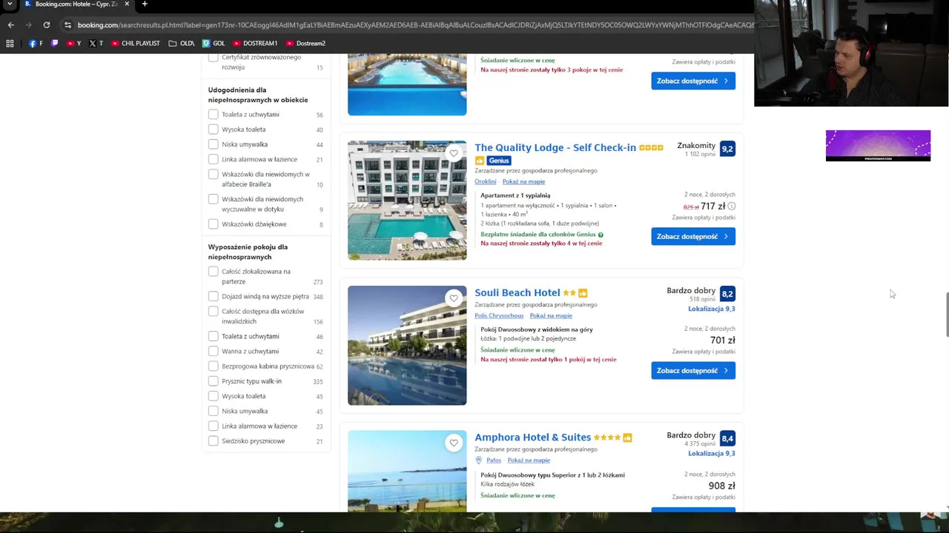Open the Facebook bookmark F
Image resolution: width=949 pixels, height=533 pixels.
coord(36,43)
